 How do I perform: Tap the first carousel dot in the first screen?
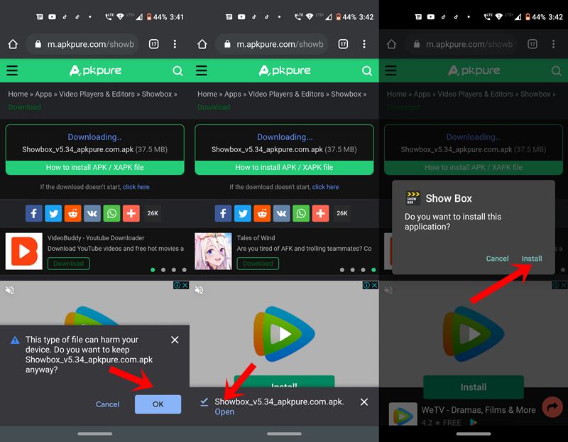coord(153,270)
